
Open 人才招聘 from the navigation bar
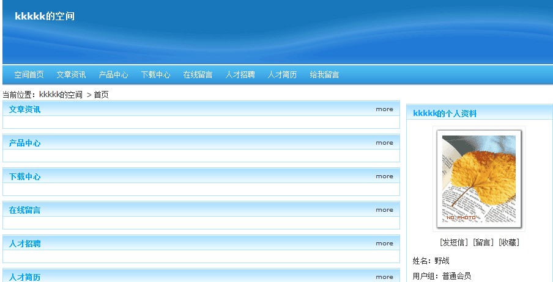(240, 75)
